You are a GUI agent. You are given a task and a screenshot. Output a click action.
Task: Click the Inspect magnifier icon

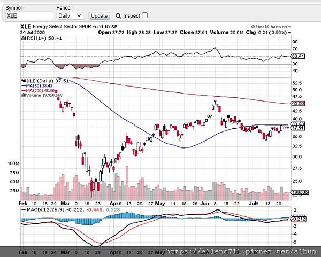118,15
